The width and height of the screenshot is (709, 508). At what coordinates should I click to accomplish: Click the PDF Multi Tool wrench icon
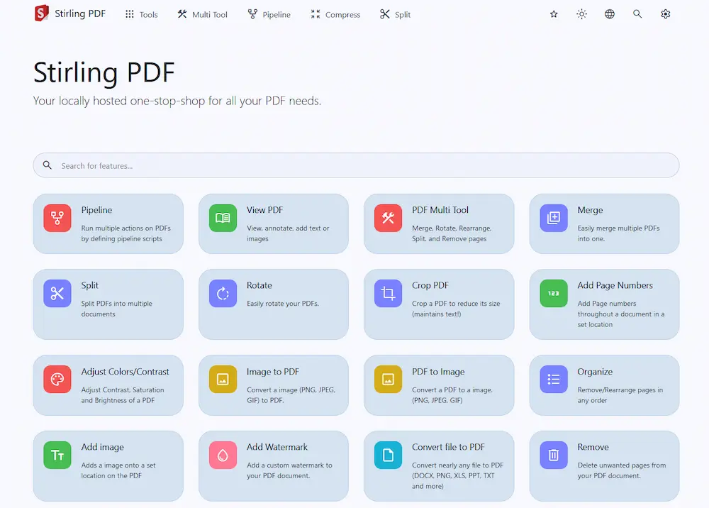388,218
